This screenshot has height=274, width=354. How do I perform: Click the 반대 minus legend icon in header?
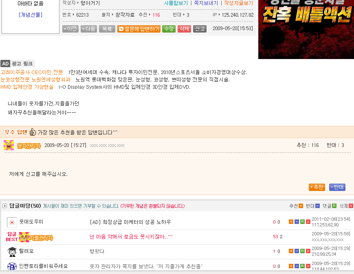(317, 206)
